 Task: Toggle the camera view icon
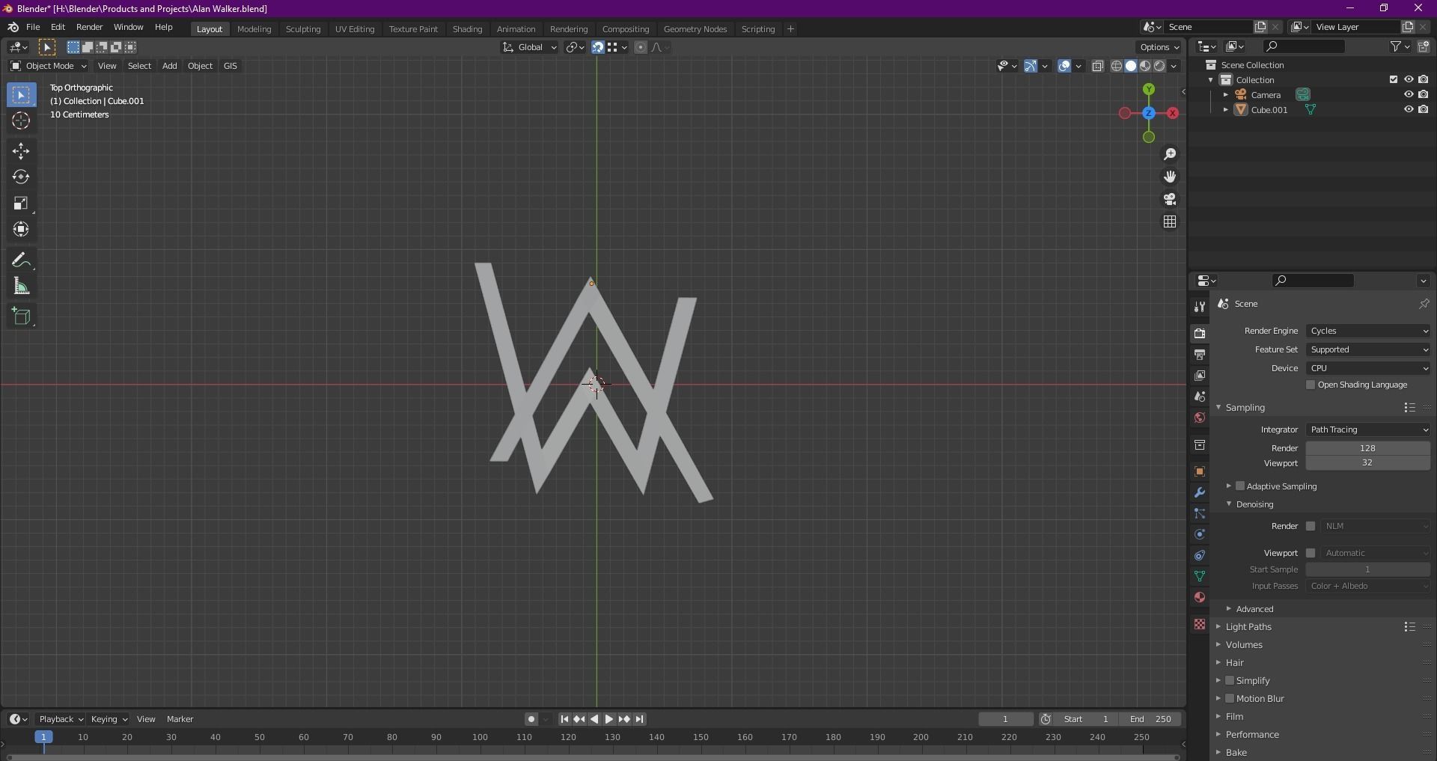tap(1170, 199)
